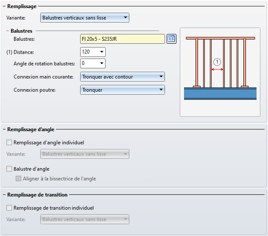Open the Variante dropdown under Remplissage
Screen dimensions: 268x236
pos(85,18)
